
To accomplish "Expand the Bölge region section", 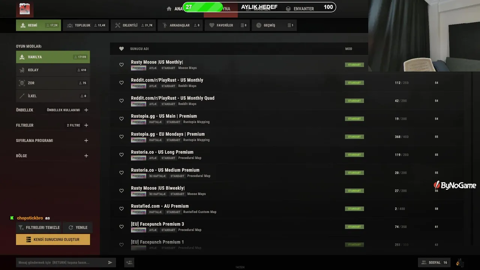I will click(86, 156).
